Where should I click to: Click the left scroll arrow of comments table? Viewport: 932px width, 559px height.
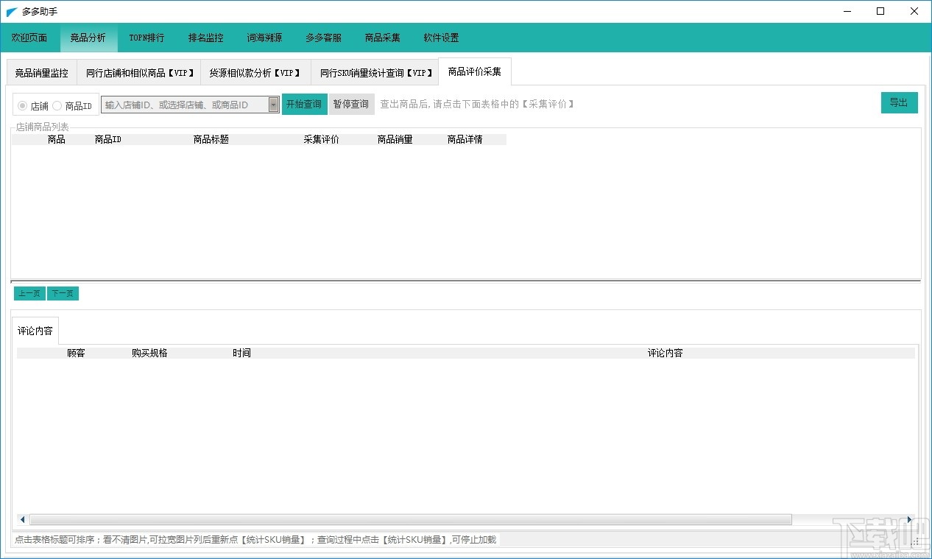coord(22,519)
